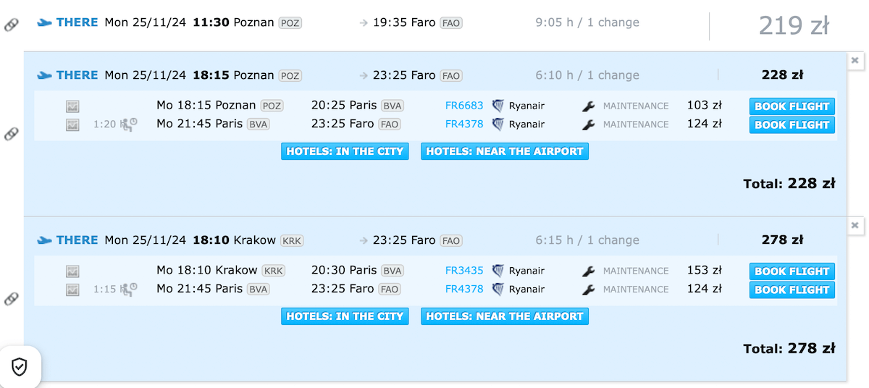Open flight number FR3435 link

click(x=464, y=271)
